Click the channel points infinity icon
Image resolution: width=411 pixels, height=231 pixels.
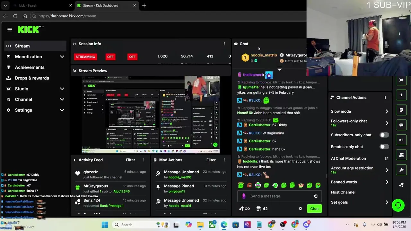[x=245, y=209]
